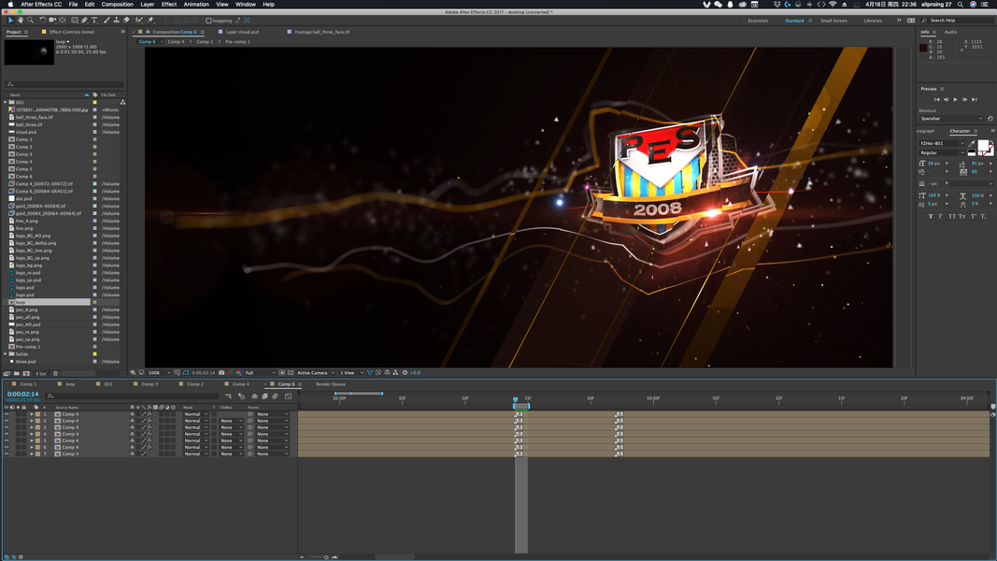Select the Brush tool
The height and width of the screenshot is (561, 997).
pos(107,21)
